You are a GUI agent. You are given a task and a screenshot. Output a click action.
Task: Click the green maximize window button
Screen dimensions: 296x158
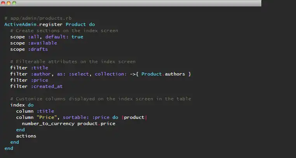(x=14, y=3)
